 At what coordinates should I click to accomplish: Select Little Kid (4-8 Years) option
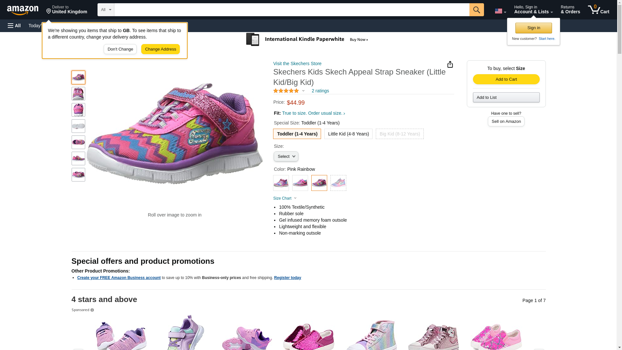coord(348,134)
